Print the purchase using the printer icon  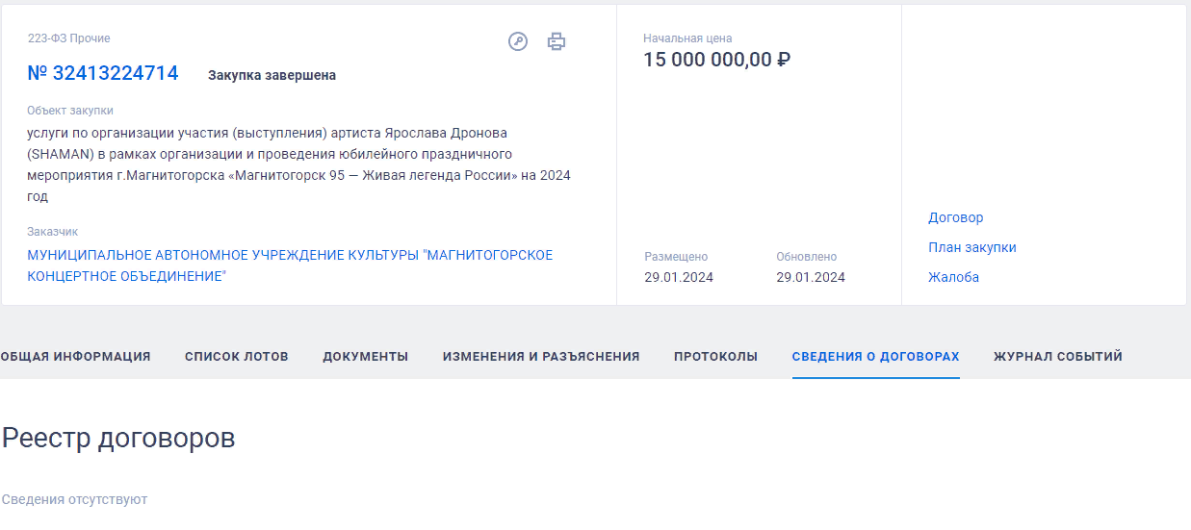pyautogui.click(x=557, y=41)
